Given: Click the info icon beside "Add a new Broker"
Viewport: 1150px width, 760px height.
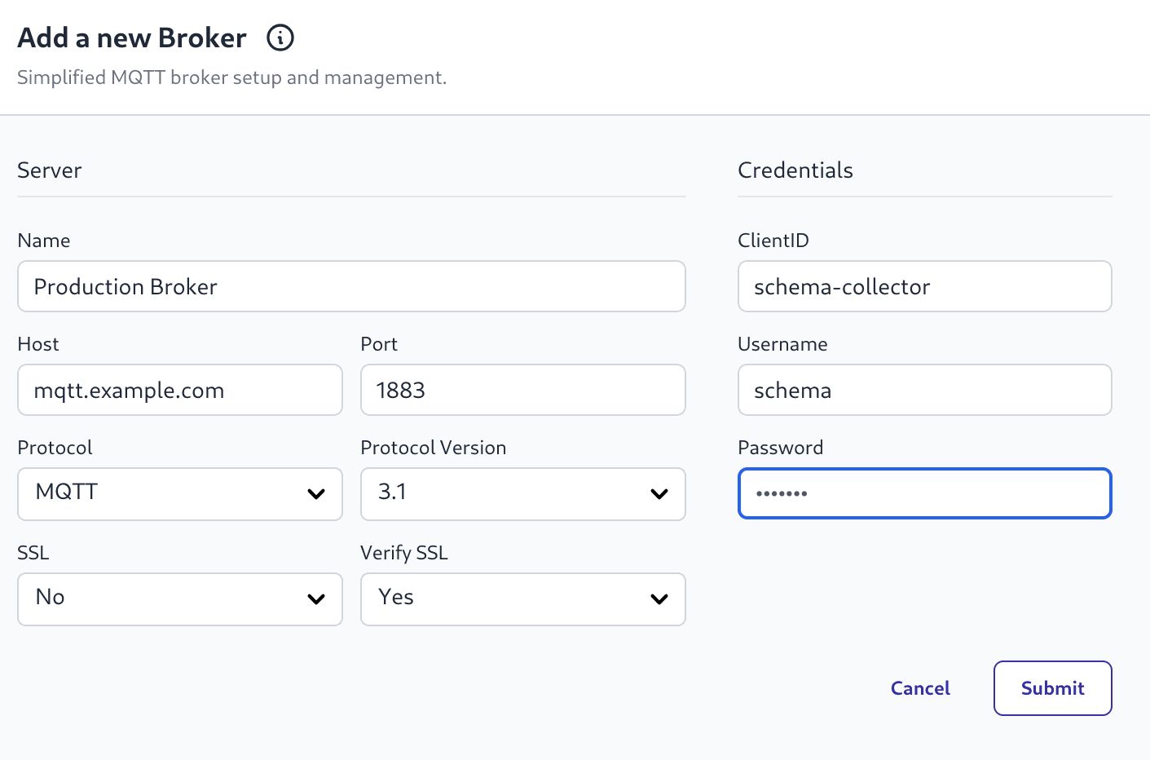Looking at the screenshot, I should coord(280,38).
